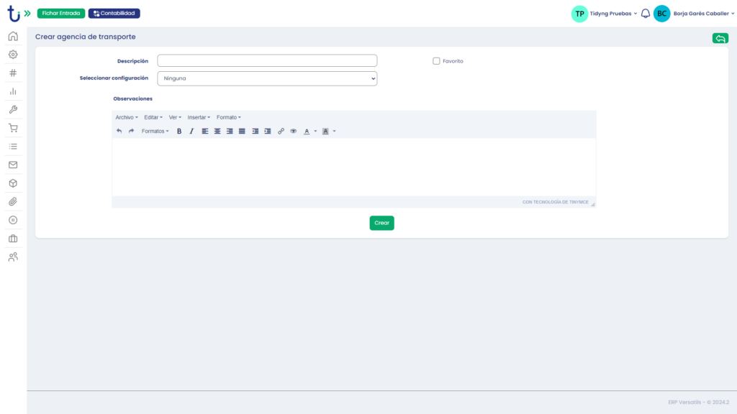Image resolution: width=737 pixels, height=414 pixels.
Task: Open the Seleccionar configuración dropdown
Action: [267, 78]
